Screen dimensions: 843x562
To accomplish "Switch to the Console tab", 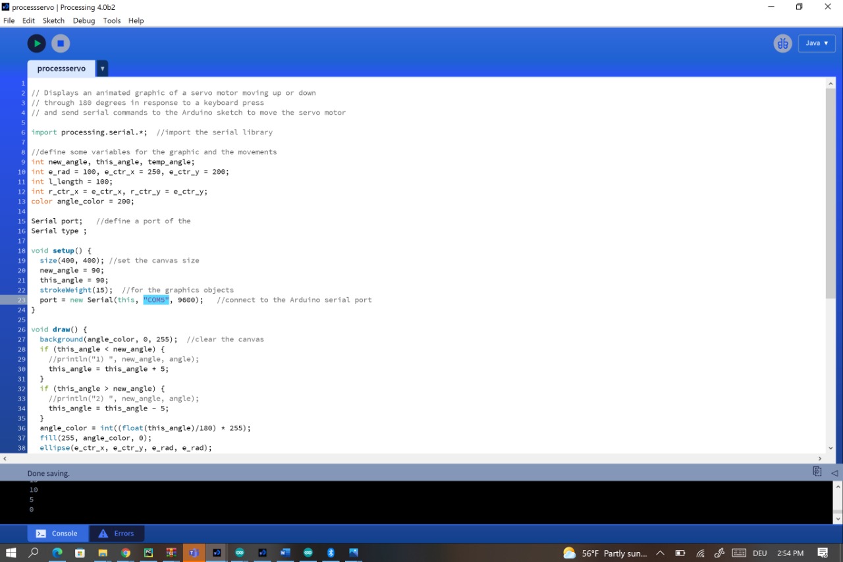I will pos(57,534).
